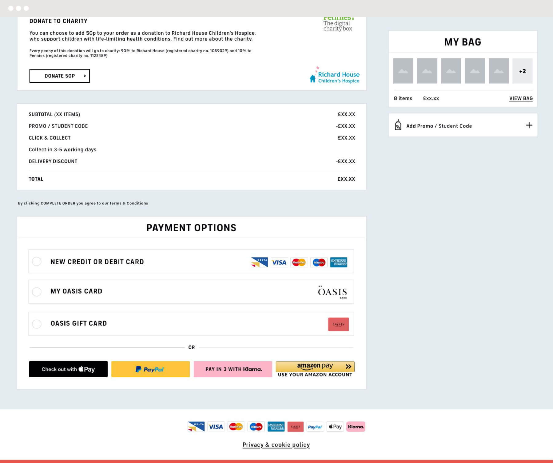
Task: Click the Donate to Charity heading
Action: [58, 21]
